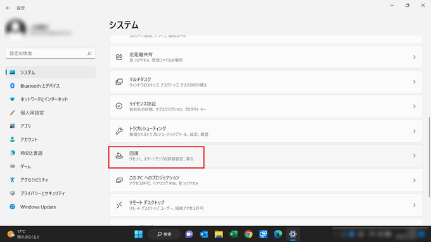Expand この PC へのプロジェクション row chevron
The height and width of the screenshot is (242, 431).
(x=415, y=180)
